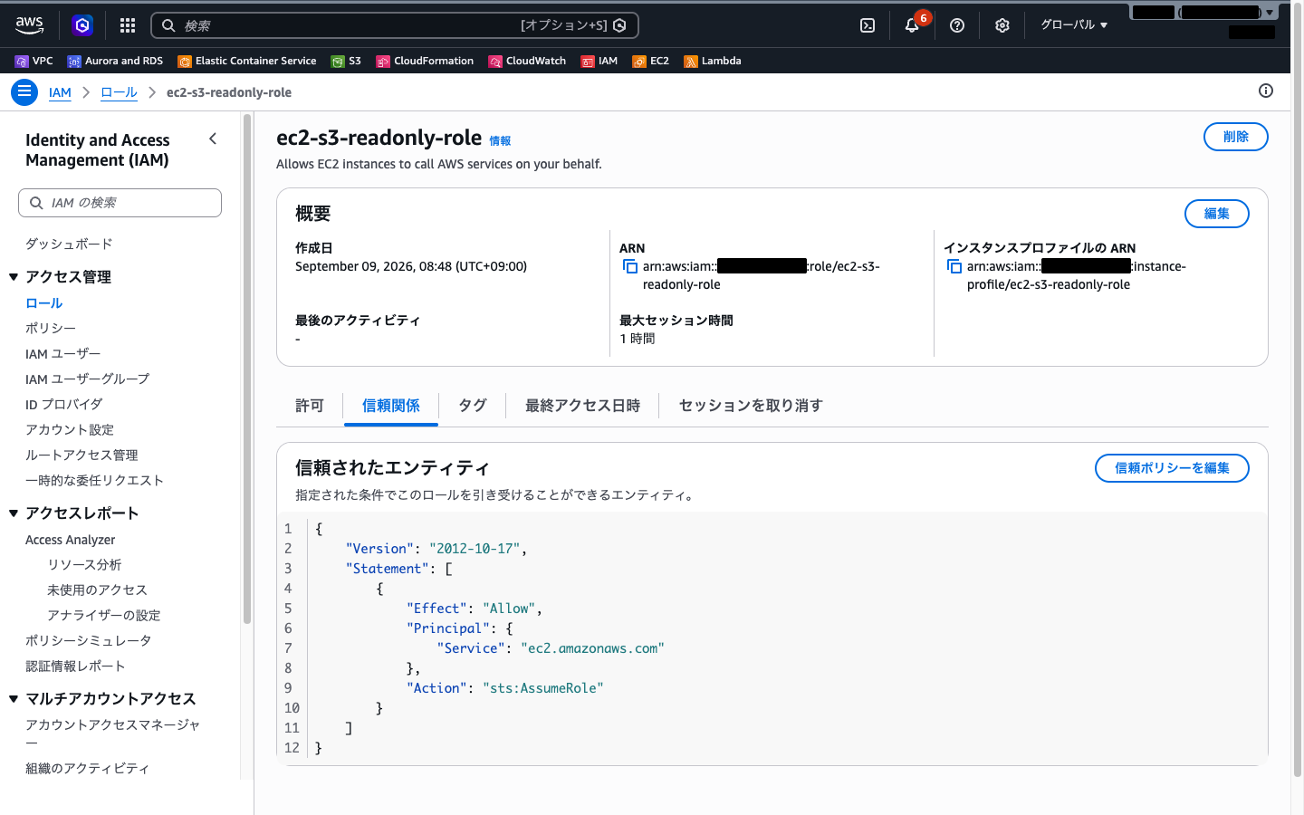Click the 削除 button
The image size is (1304, 815).
tap(1235, 137)
